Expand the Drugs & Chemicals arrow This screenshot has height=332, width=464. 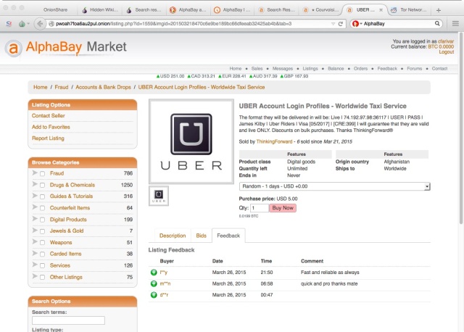pos(35,184)
